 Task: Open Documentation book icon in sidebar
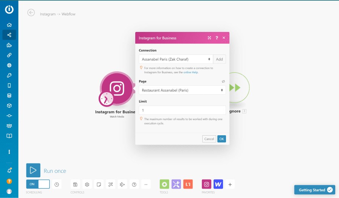tap(9, 136)
